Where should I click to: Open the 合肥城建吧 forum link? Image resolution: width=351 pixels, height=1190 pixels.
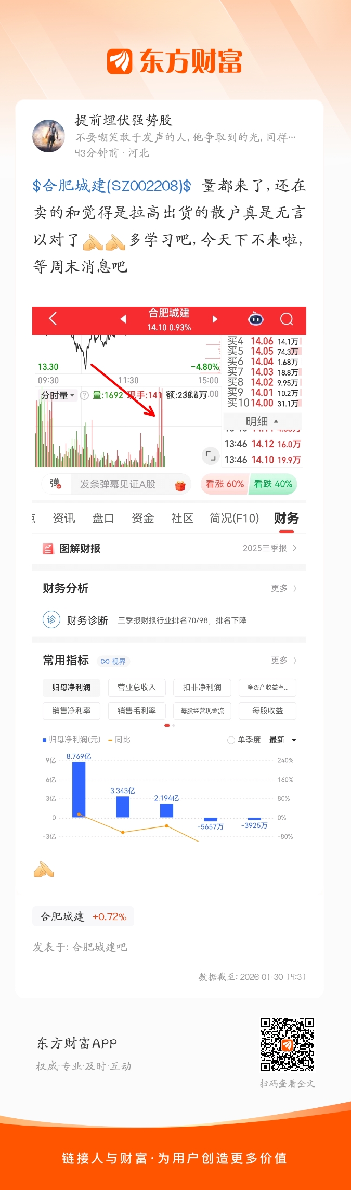pyautogui.click(x=99, y=947)
